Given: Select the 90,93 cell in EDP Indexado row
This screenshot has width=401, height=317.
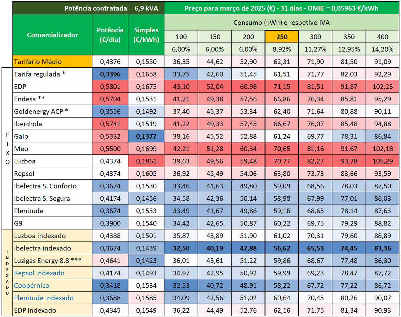Looking at the screenshot, I should (382, 310).
